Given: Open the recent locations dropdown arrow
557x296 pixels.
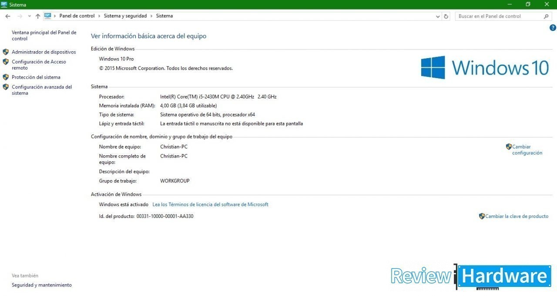Looking at the screenshot, I should click(29, 16).
